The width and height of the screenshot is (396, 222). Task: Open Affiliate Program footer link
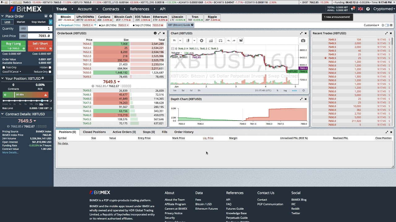(175, 204)
